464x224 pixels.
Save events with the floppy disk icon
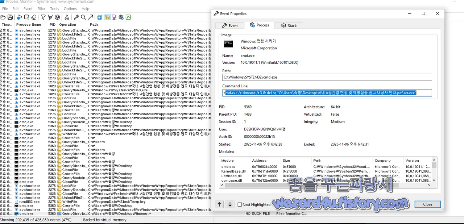[x=10, y=17]
